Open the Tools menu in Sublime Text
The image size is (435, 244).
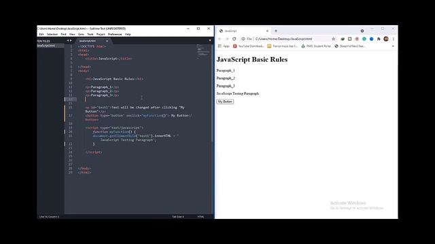[90, 35]
